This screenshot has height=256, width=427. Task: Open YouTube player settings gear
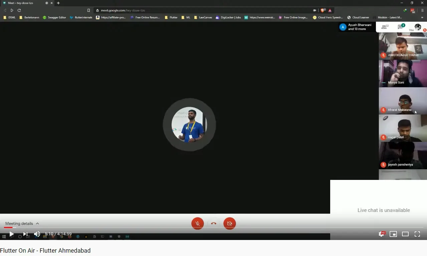pyautogui.click(x=382, y=234)
